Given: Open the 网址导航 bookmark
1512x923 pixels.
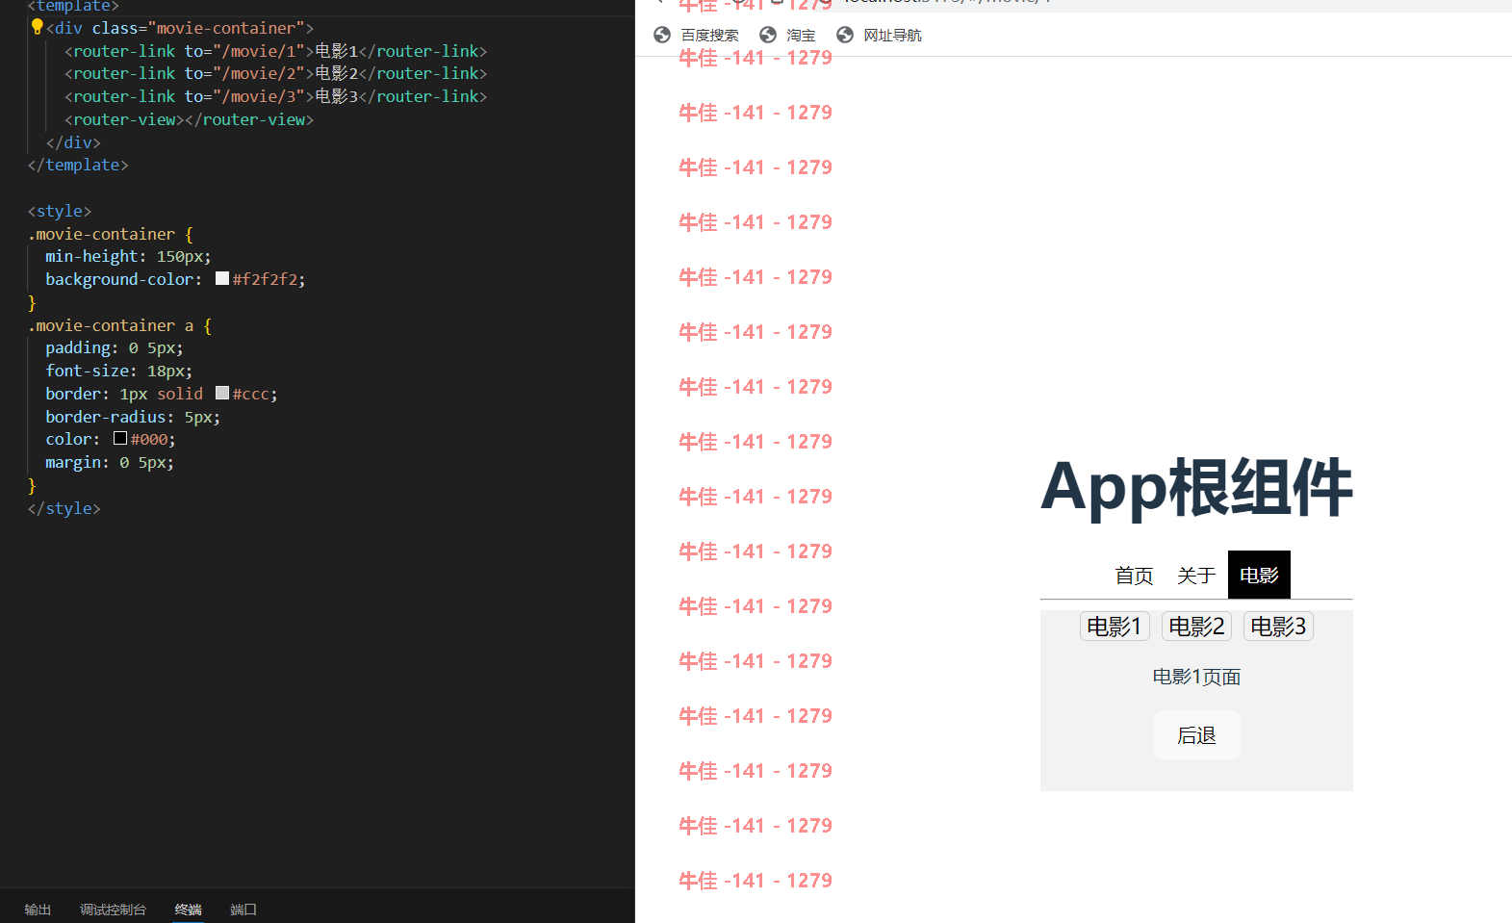Looking at the screenshot, I should [892, 36].
